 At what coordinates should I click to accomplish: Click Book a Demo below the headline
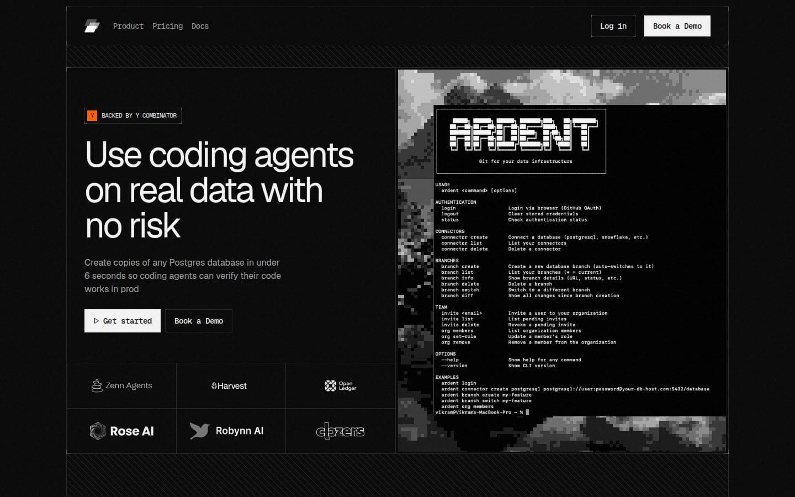199,321
